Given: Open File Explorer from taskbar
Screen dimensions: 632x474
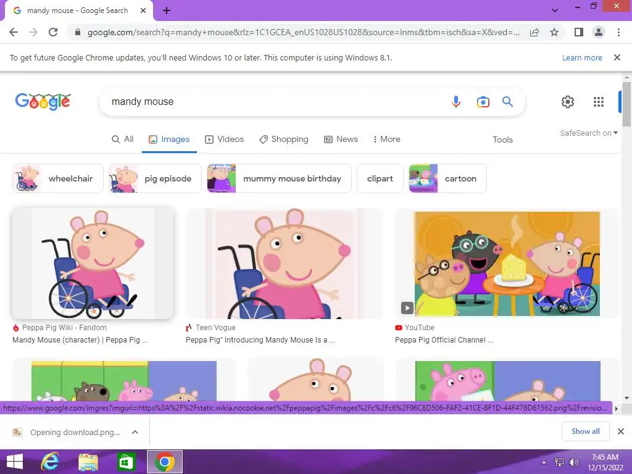Looking at the screenshot, I should (x=88, y=462).
